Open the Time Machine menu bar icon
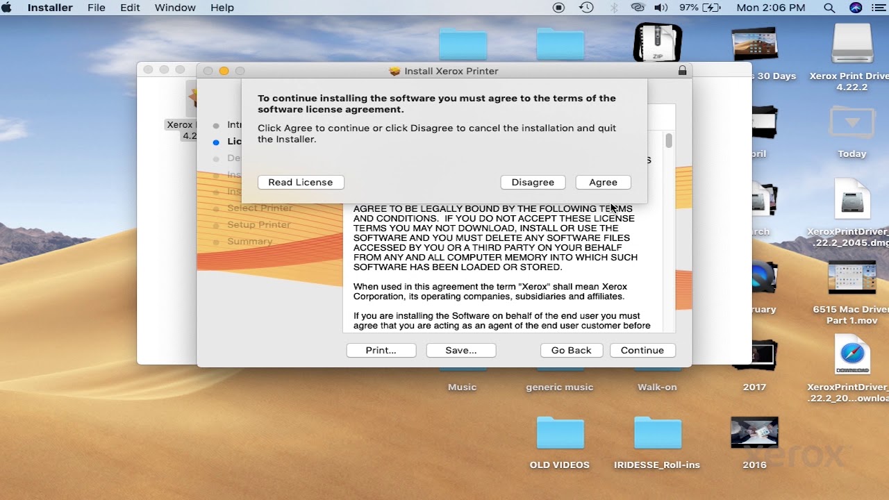Image resolution: width=889 pixels, height=500 pixels. [586, 8]
